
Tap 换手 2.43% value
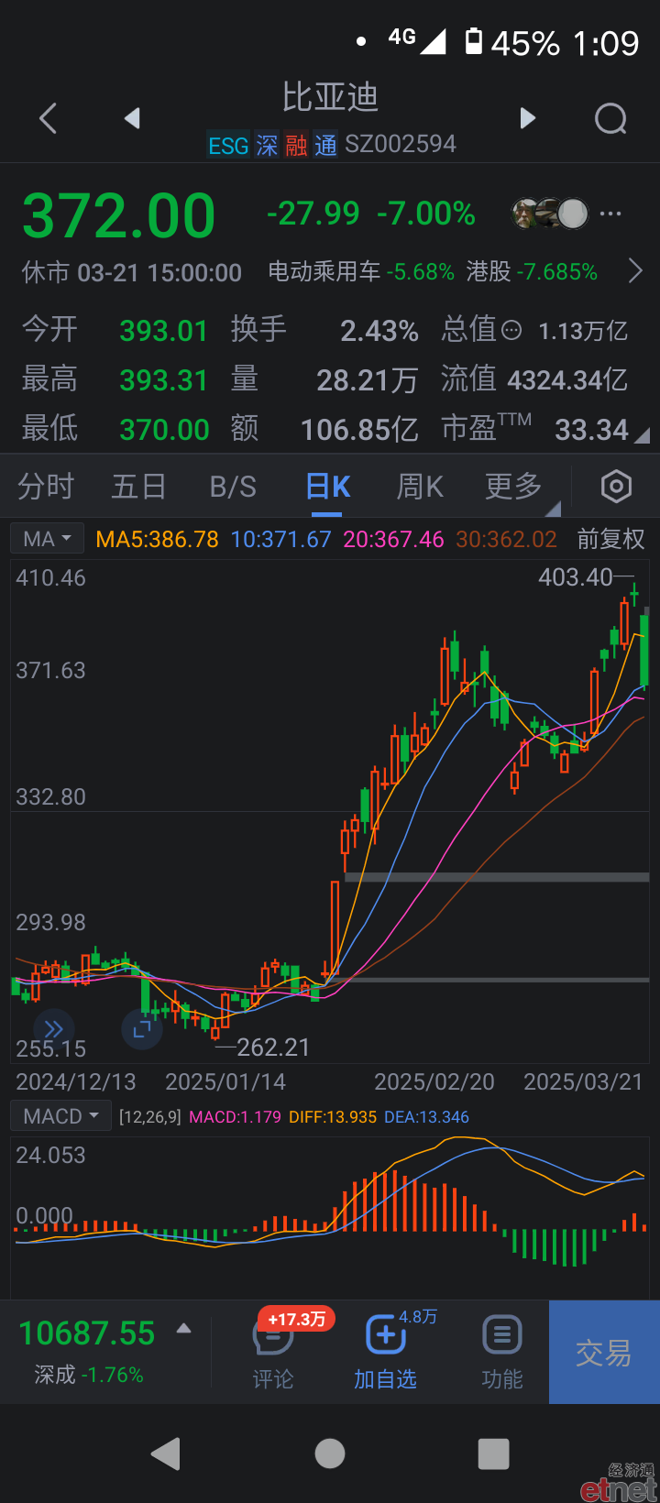pyautogui.click(x=379, y=330)
